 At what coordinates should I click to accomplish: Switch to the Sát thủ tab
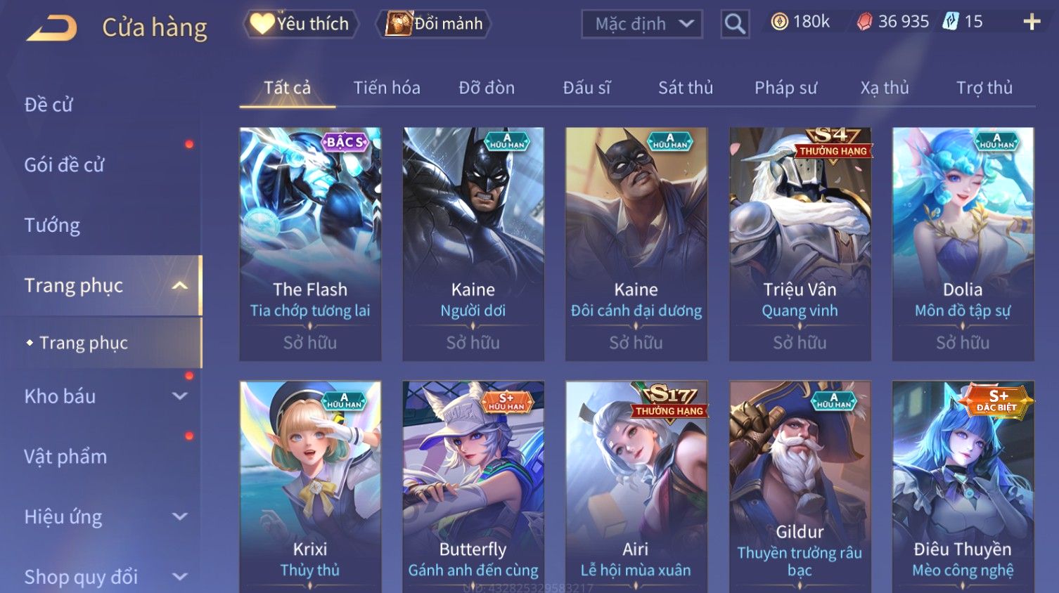[x=686, y=88]
